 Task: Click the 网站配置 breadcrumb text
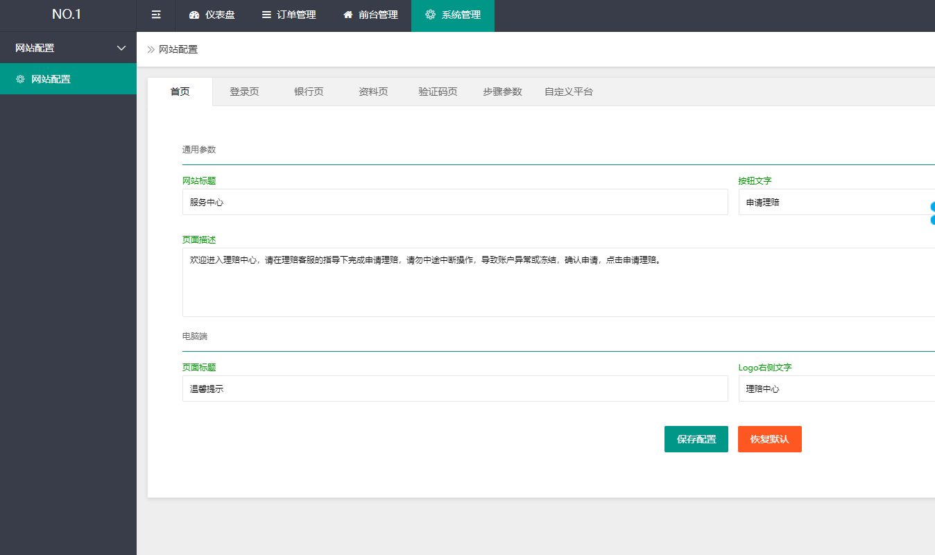coord(178,49)
